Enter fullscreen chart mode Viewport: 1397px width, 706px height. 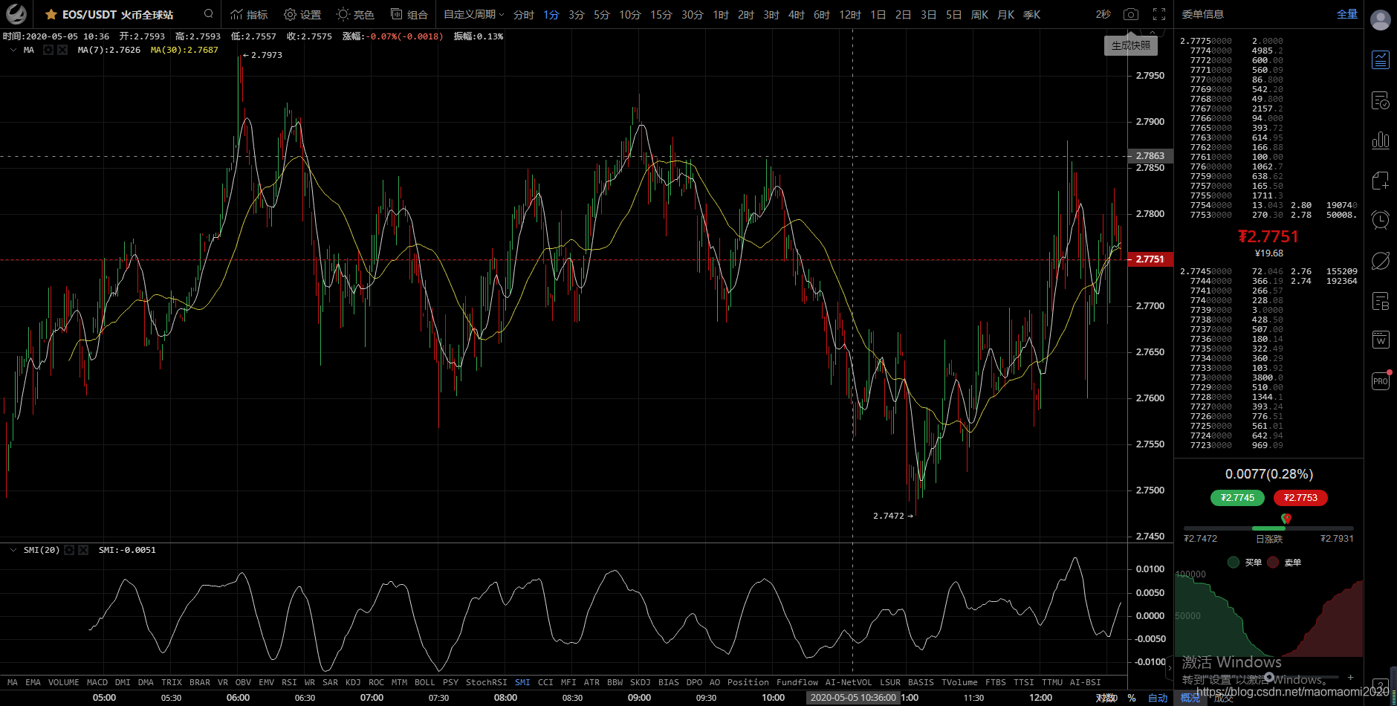click(x=1159, y=14)
